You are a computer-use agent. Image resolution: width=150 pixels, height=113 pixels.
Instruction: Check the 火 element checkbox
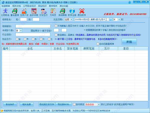click(41, 39)
